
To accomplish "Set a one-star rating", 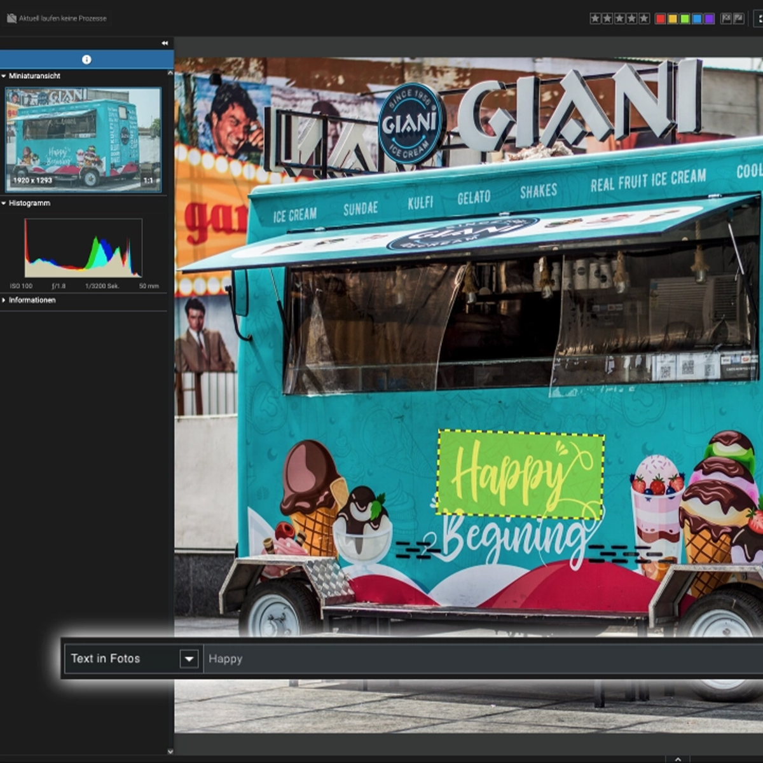I will point(595,18).
